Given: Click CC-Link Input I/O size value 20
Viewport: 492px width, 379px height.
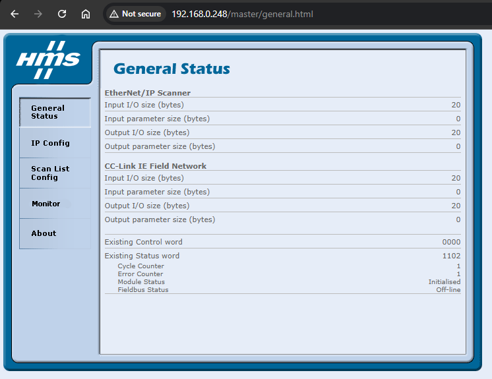Looking at the screenshot, I should [x=456, y=178].
